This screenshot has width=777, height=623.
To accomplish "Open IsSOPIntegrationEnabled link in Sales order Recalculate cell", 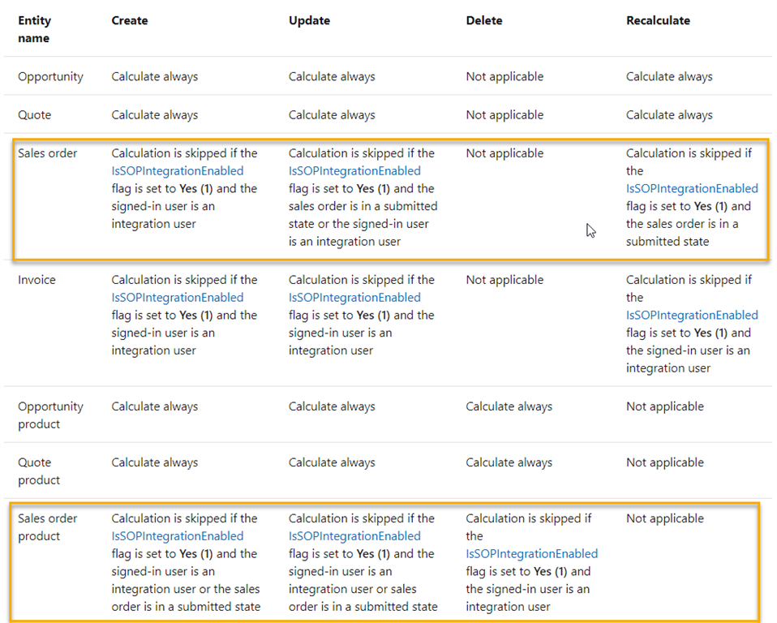I will pos(692,188).
